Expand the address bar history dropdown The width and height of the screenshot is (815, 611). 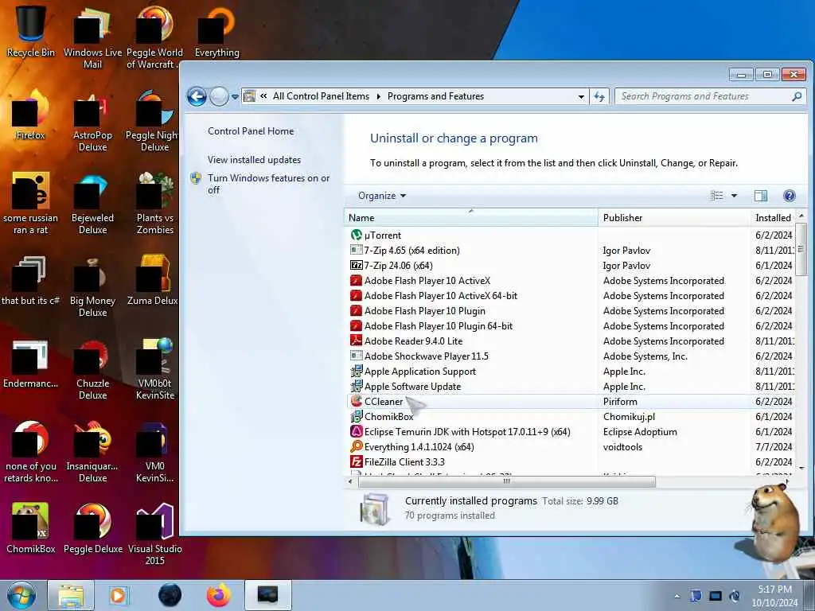coord(580,96)
